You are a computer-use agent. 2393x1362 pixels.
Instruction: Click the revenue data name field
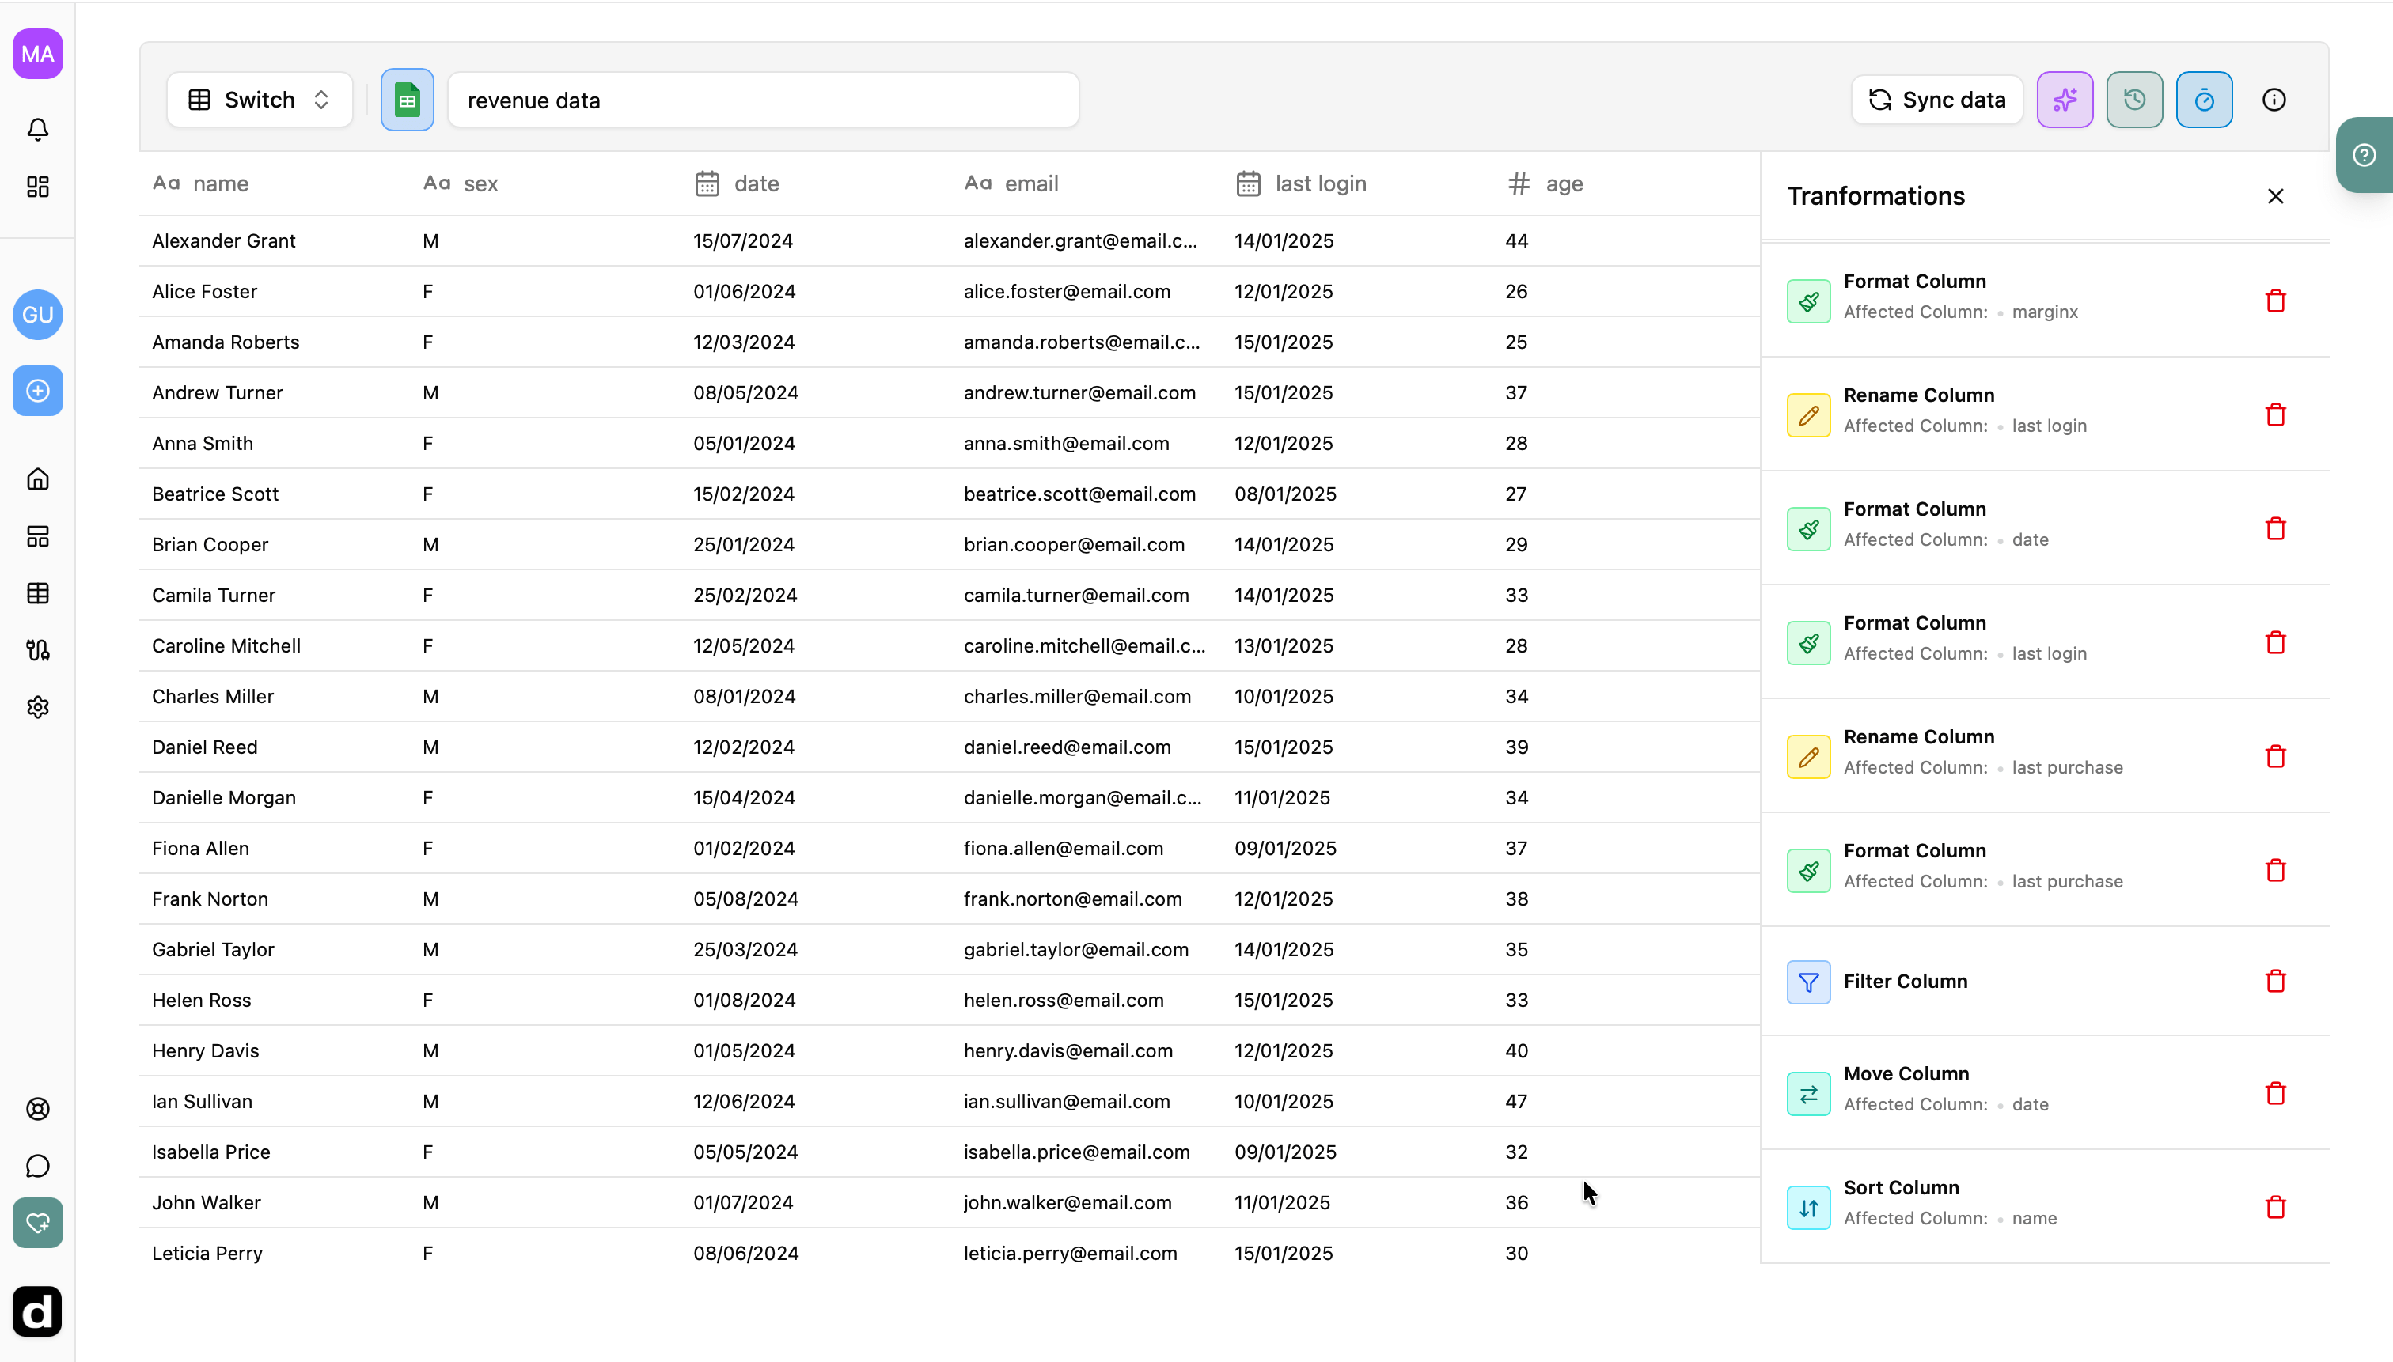[x=763, y=99]
